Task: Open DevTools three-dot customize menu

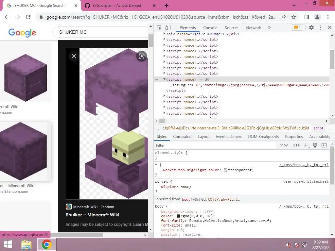Action: coord(321,27)
